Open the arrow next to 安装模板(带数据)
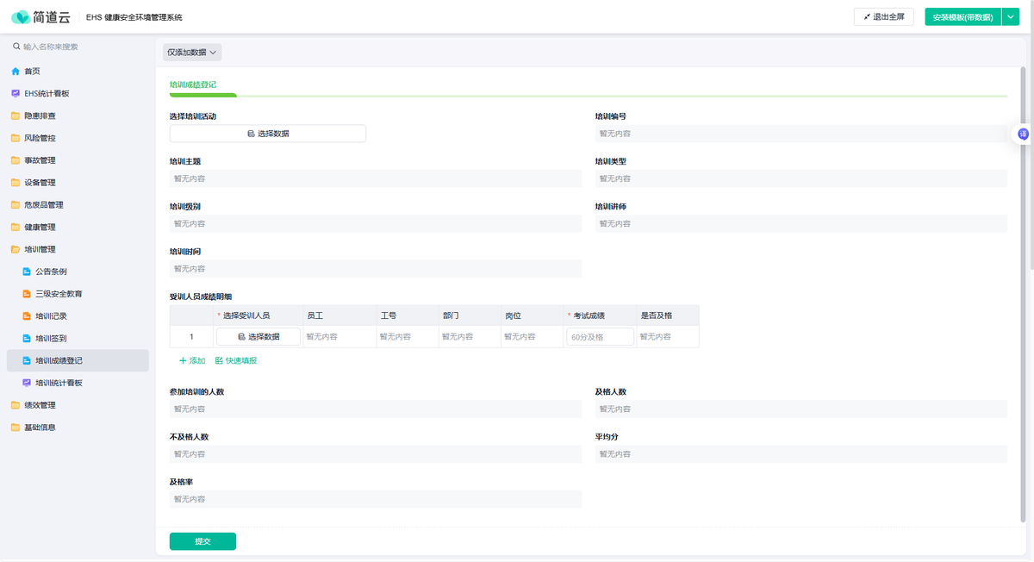 [1010, 17]
